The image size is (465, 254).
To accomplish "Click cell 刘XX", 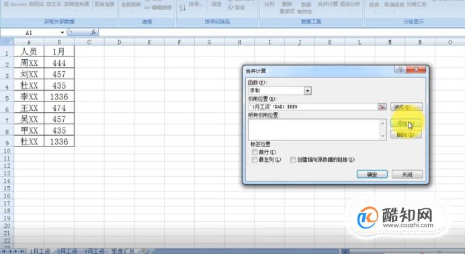I will pos(29,74).
